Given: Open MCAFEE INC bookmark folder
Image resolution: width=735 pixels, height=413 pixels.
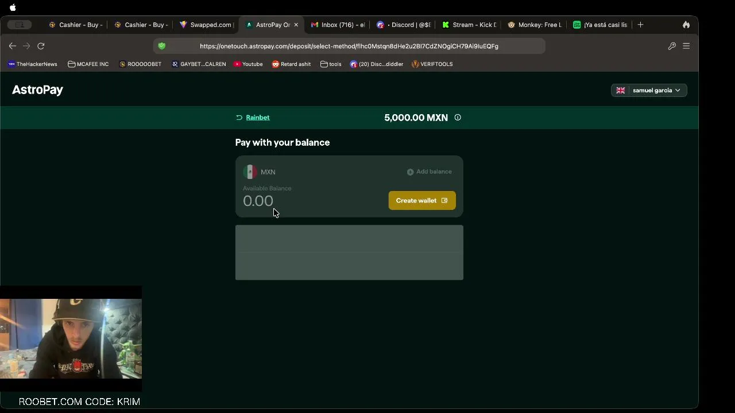Looking at the screenshot, I should tap(88, 64).
